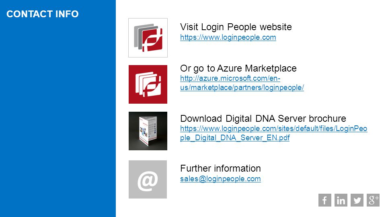Open the LinkedIn social icon
Image resolution: width=386 pixels, height=217 pixels.
(341, 200)
